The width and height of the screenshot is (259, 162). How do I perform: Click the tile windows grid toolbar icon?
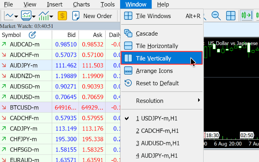pyautogui.click(x=231, y=16)
